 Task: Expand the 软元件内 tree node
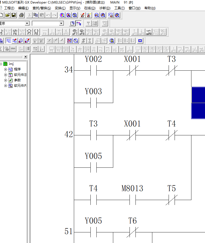point(6,86)
